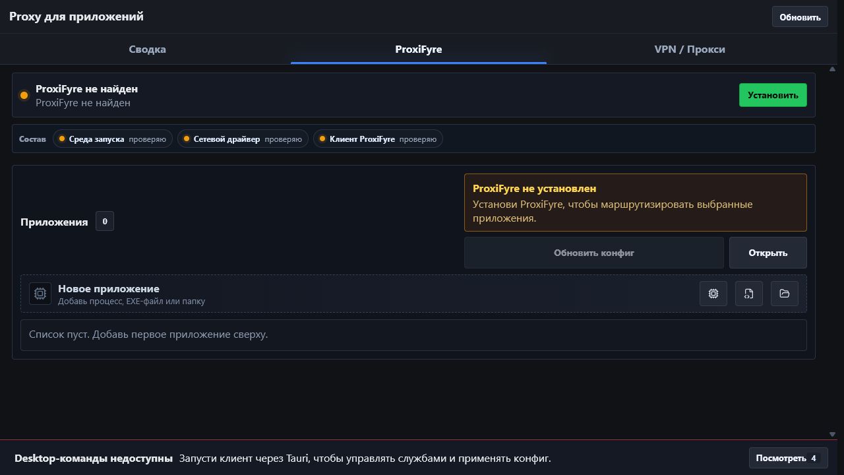Click the gray ProxiFyre не найден subtitle
This screenshot has height=475, width=844.
point(83,103)
